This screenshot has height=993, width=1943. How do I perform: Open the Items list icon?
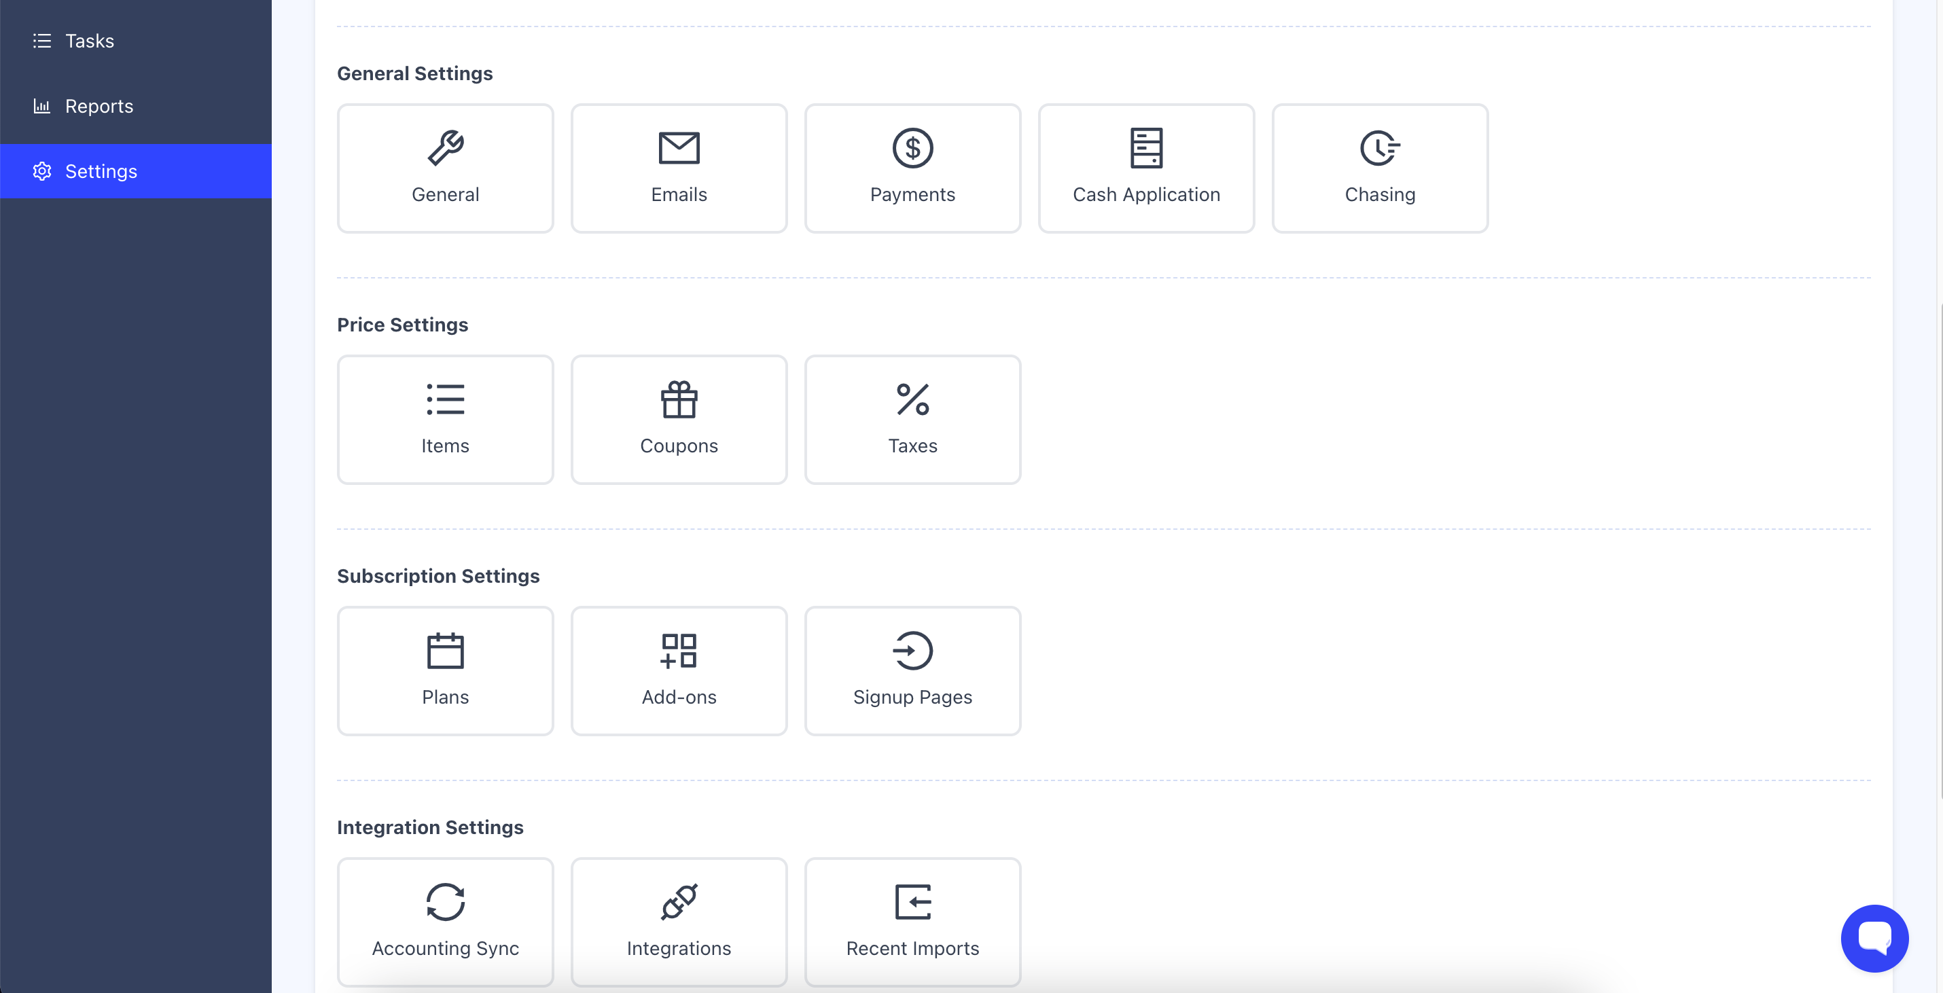coord(445,399)
